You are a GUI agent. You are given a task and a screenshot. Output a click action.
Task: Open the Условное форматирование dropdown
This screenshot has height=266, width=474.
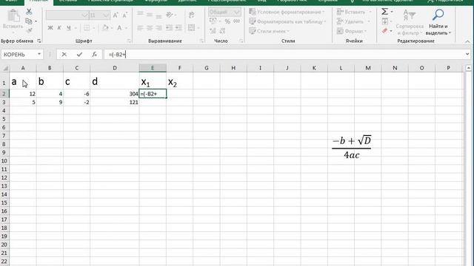click(287, 12)
